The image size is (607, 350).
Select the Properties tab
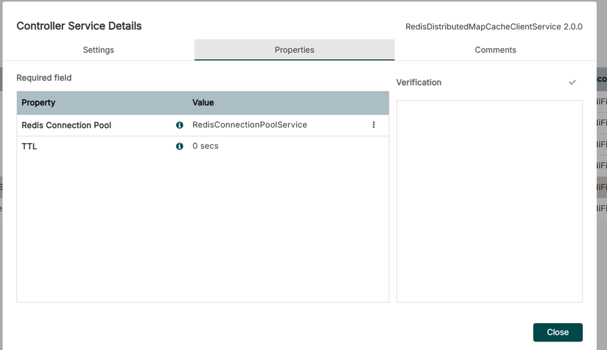294,50
